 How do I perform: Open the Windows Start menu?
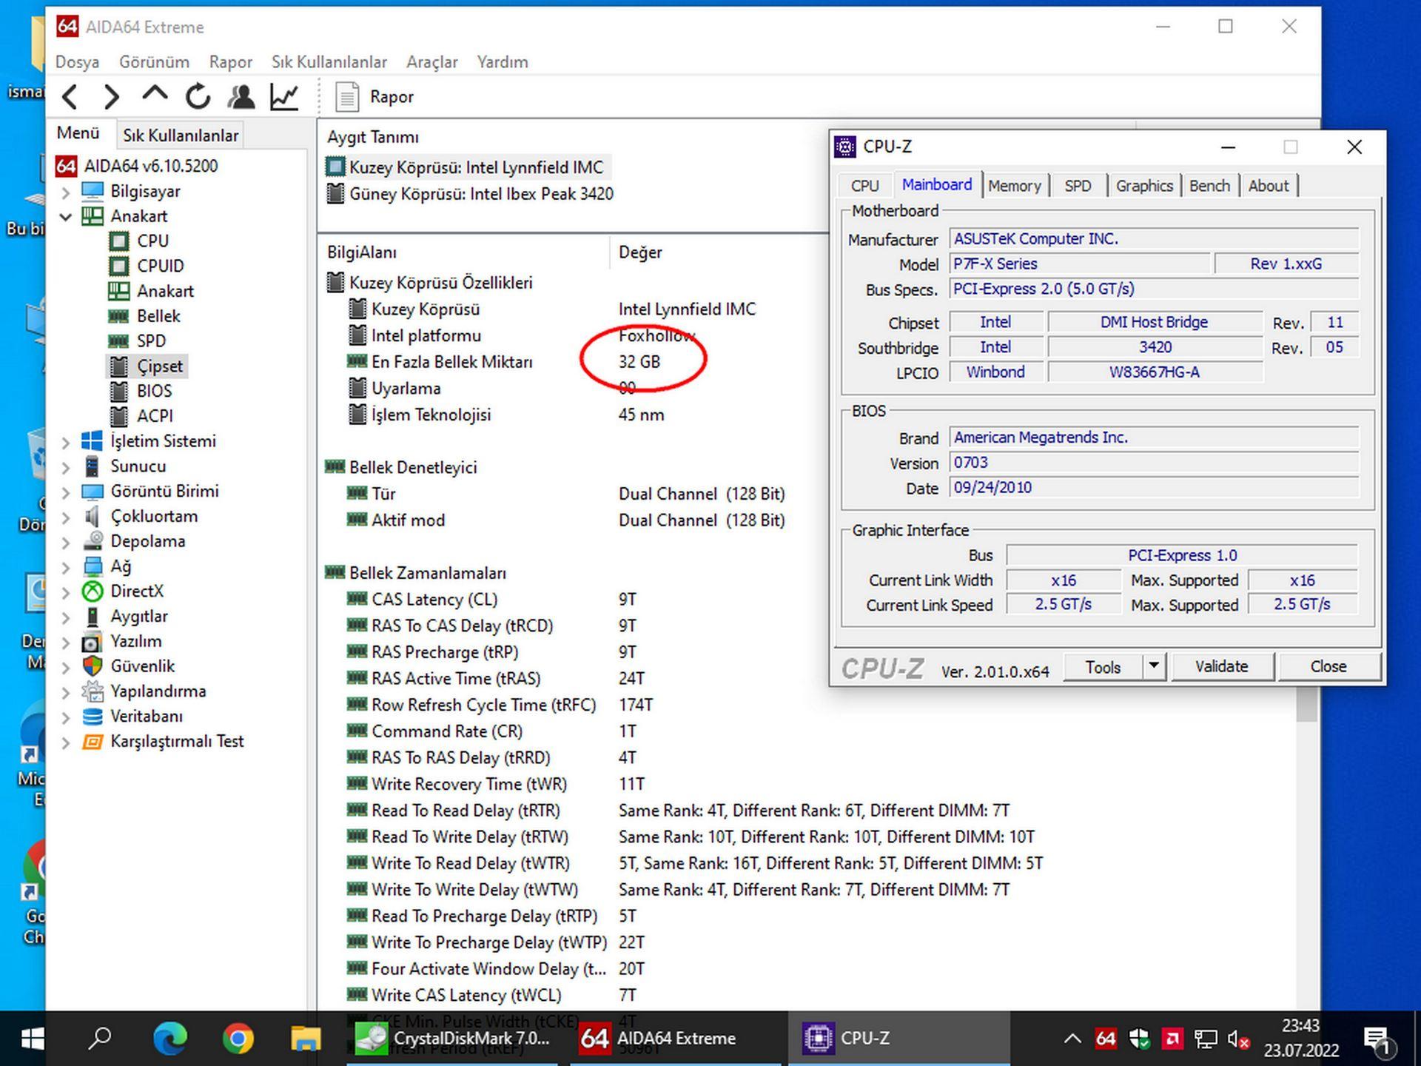coord(32,1039)
